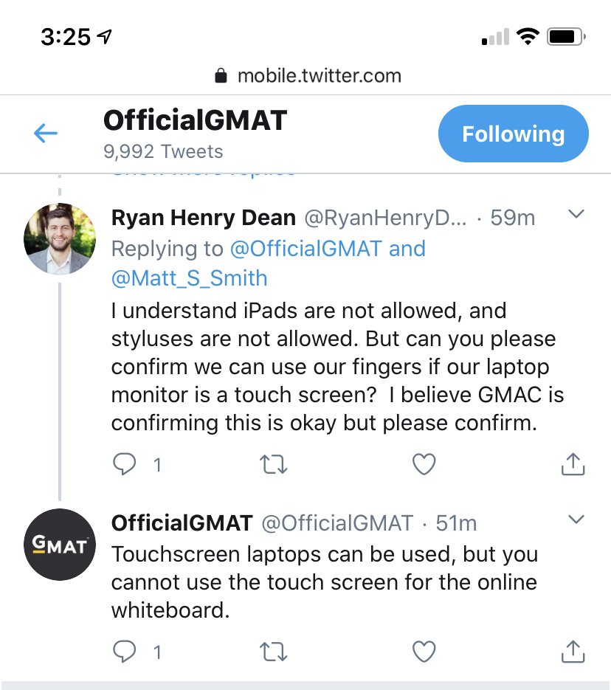Like the OfficialGMAT reply tweet

(424, 651)
